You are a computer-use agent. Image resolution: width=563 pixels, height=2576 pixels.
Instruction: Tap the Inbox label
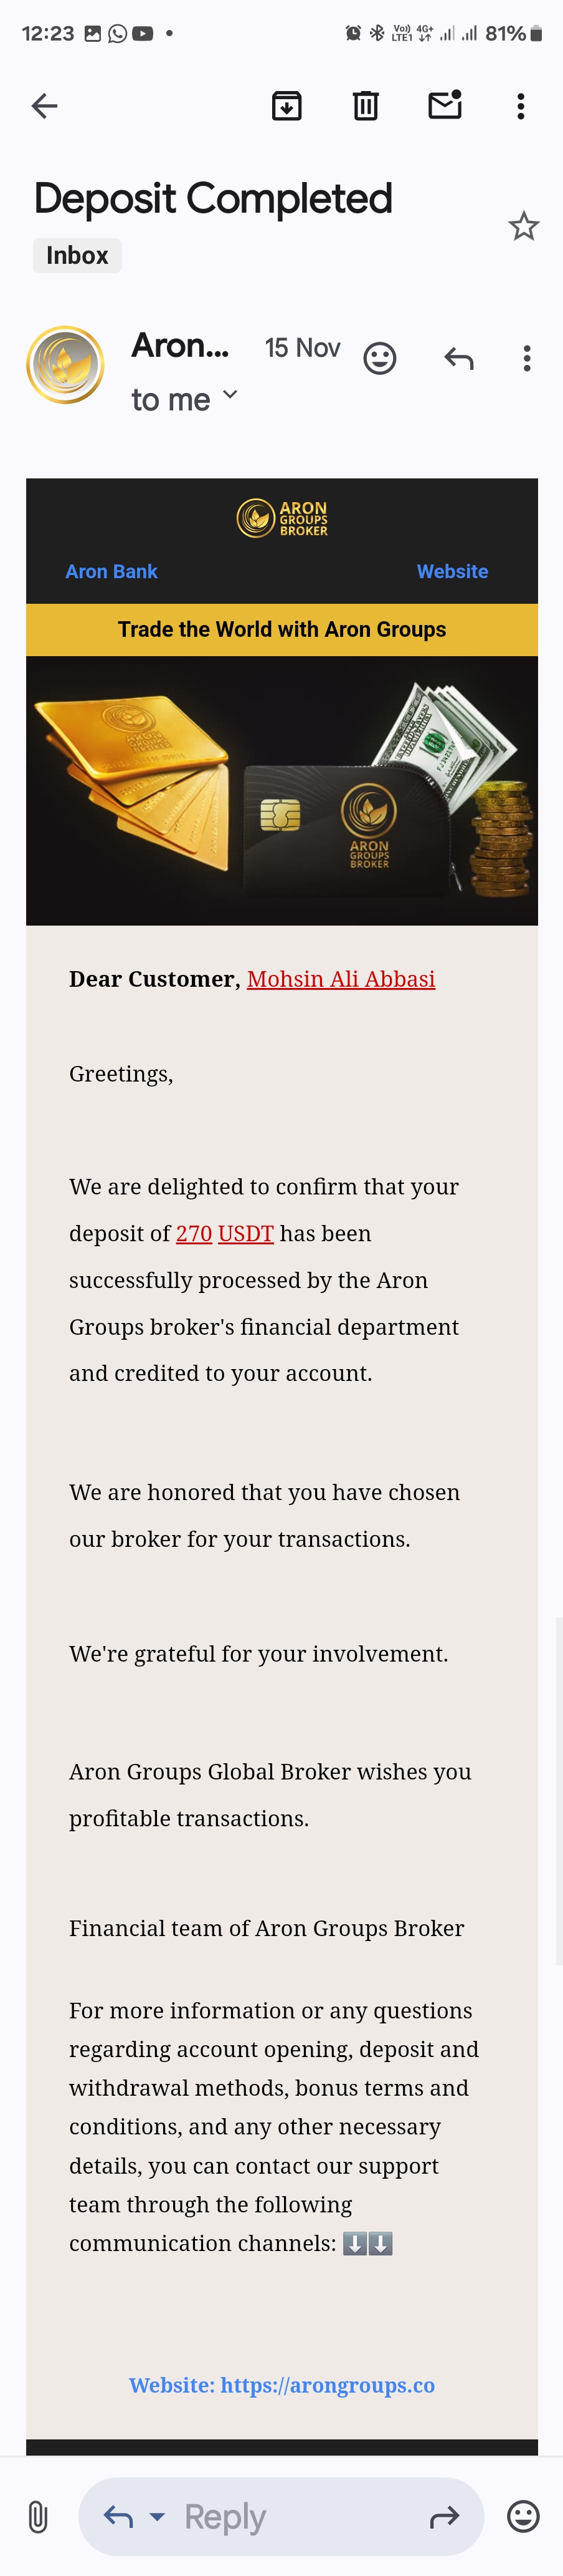(x=77, y=256)
